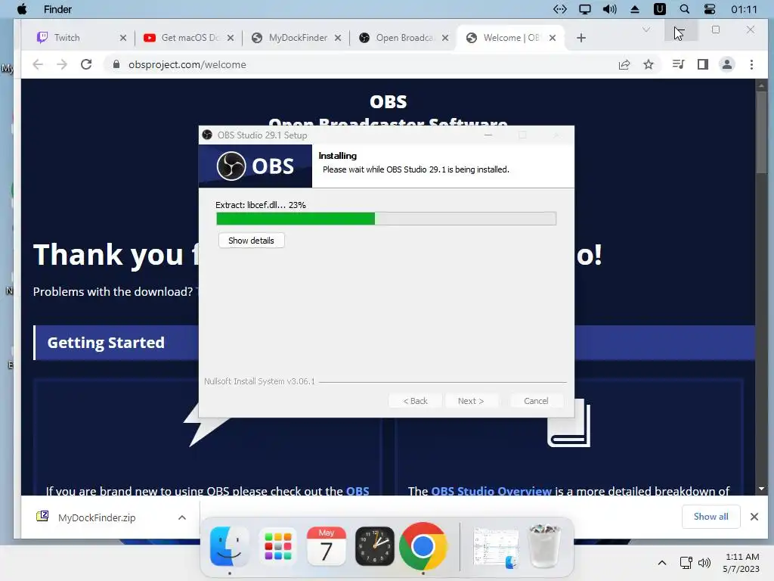Go back in browser history
The height and width of the screenshot is (581, 774).
(x=38, y=64)
